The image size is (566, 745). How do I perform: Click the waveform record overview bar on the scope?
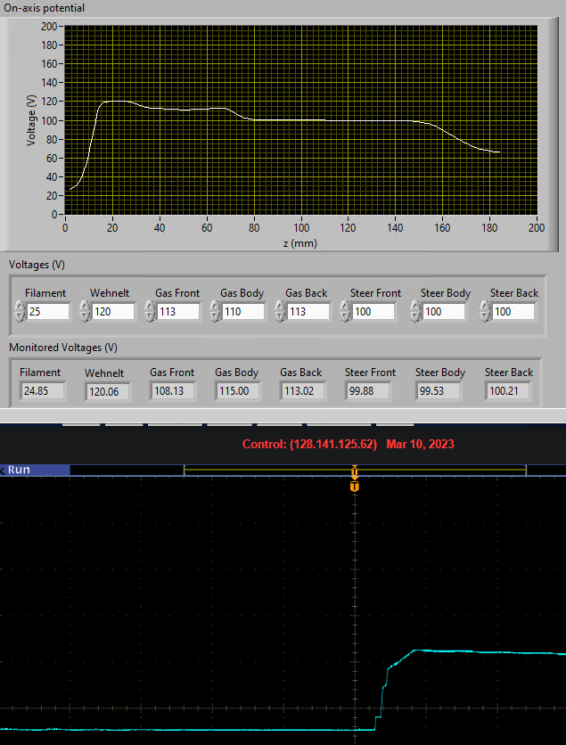[x=355, y=470]
